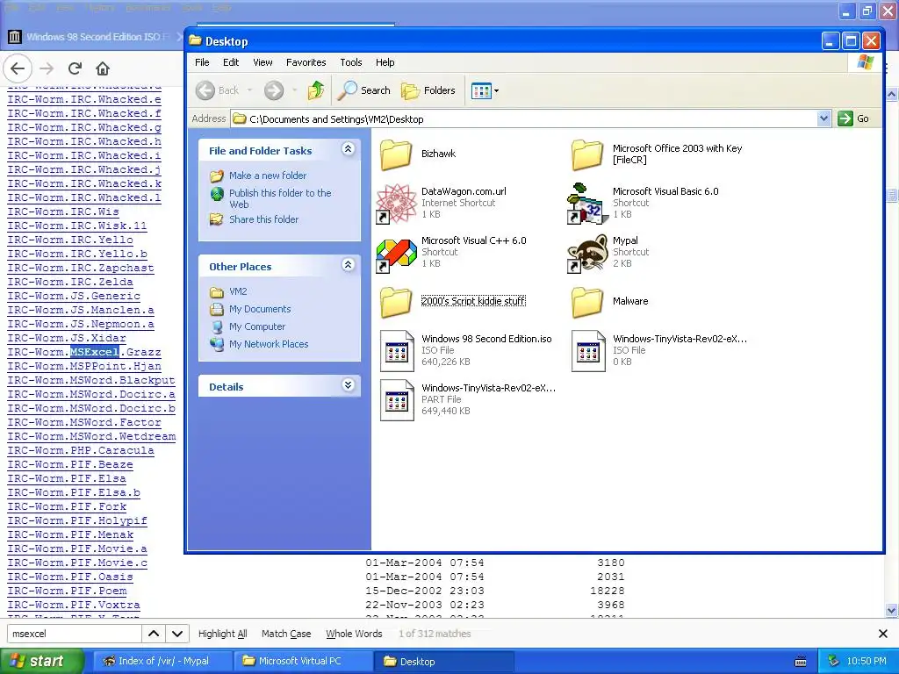Select Microsoft Visual Basic 6.0 shortcut icon
Screen dimensions: 899x674
pyautogui.click(x=587, y=203)
